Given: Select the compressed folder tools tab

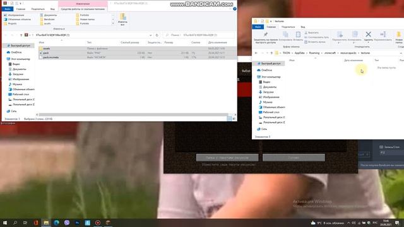Looking at the screenshot, I should coord(83,9).
